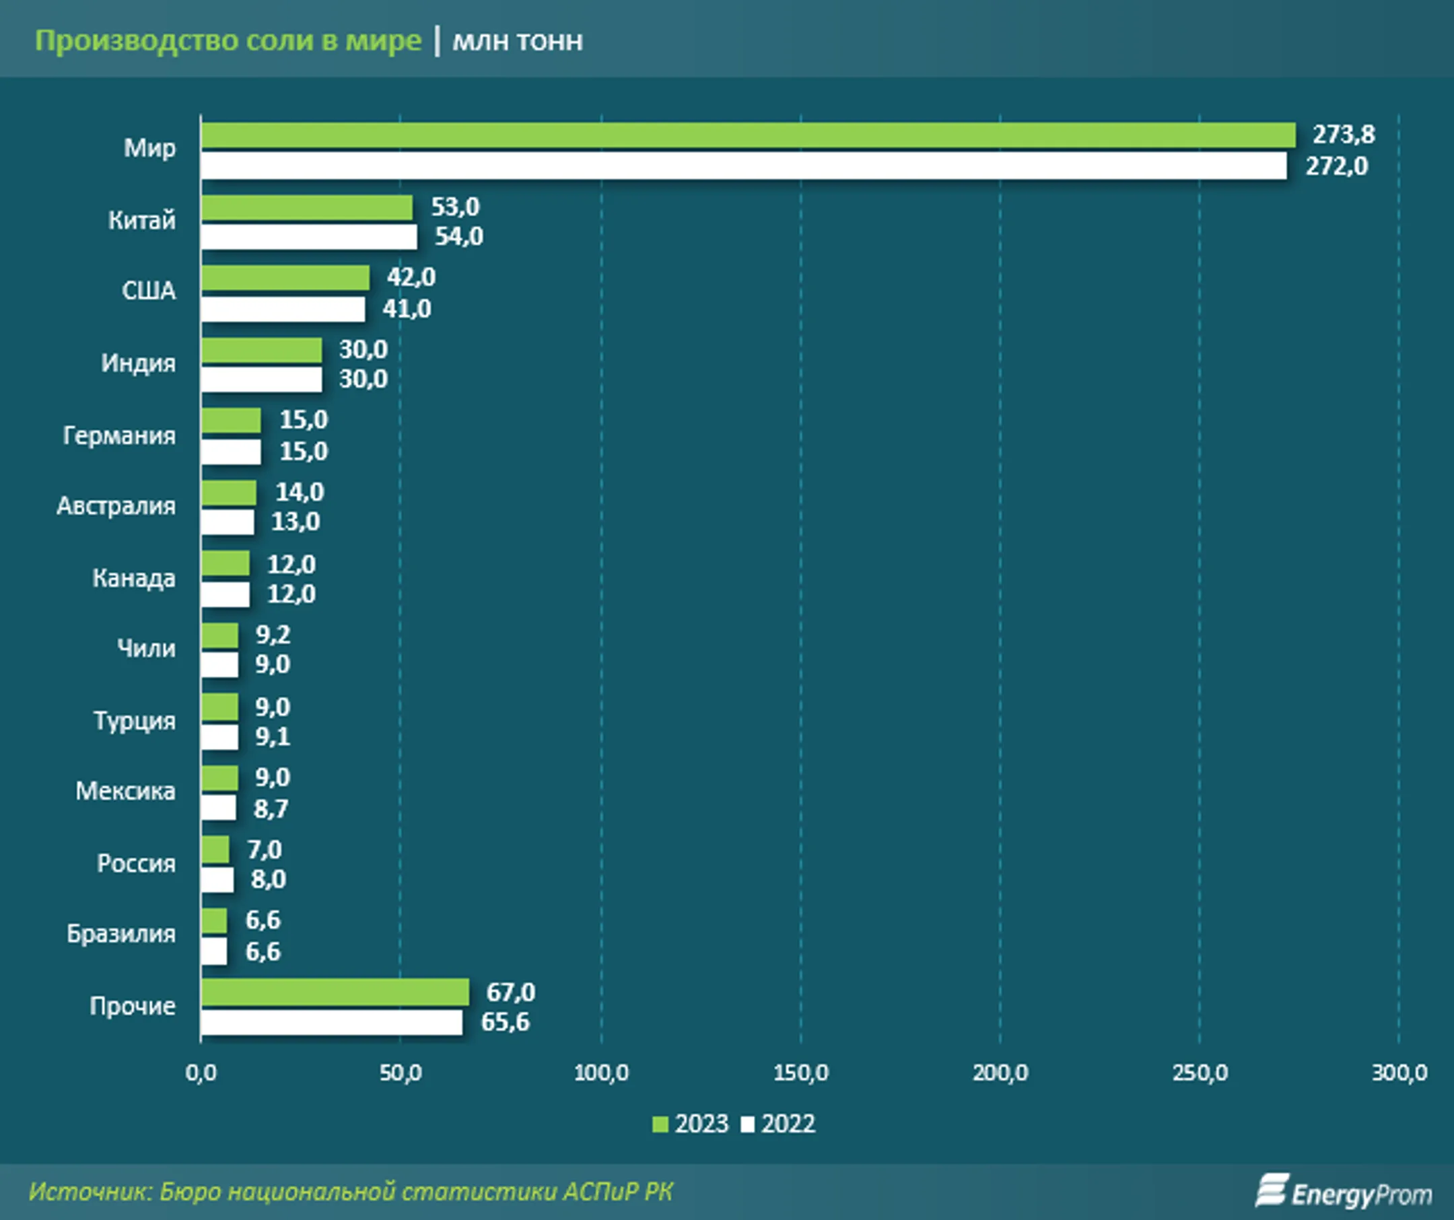Click the '2023' legend label
This screenshot has width=1454, height=1220.
click(701, 1124)
